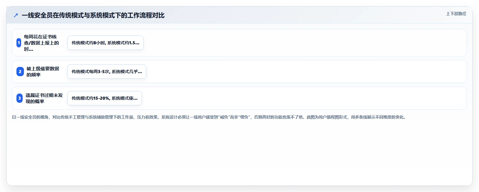This screenshot has width=479, height=192.
Task: Open the 传统模式约15-20% detail chip
Action: coord(105,98)
